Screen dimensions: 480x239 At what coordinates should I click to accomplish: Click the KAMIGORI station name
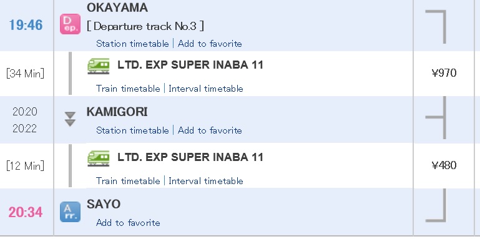pos(117,112)
